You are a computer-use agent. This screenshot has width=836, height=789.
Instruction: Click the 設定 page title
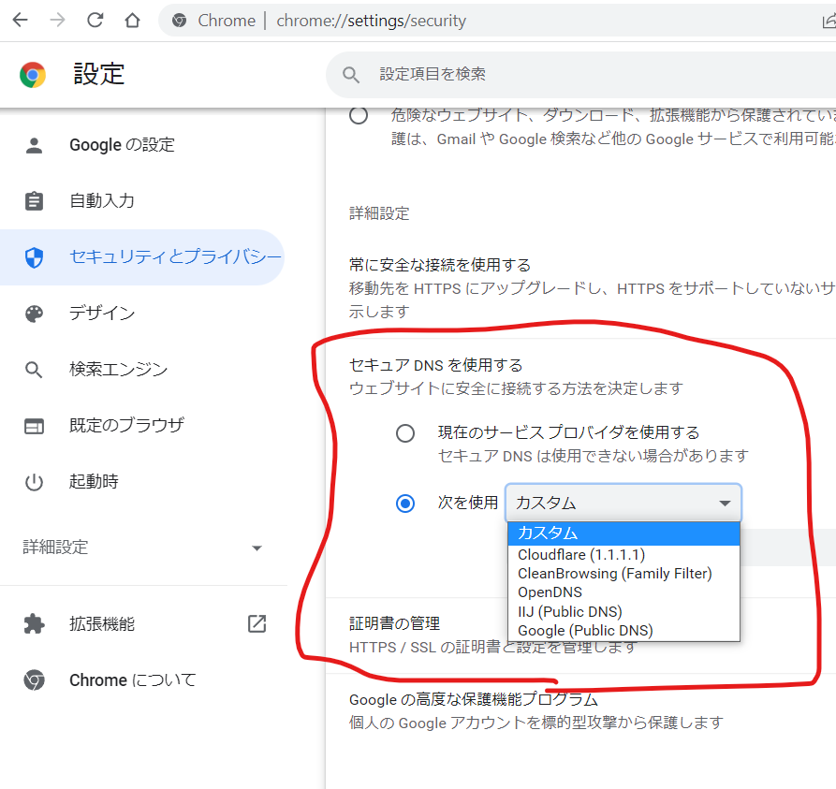98,74
